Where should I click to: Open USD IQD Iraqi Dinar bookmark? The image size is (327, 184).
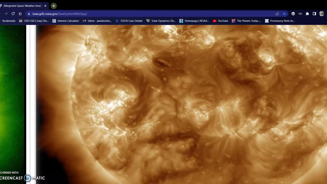pyautogui.click(x=34, y=21)
